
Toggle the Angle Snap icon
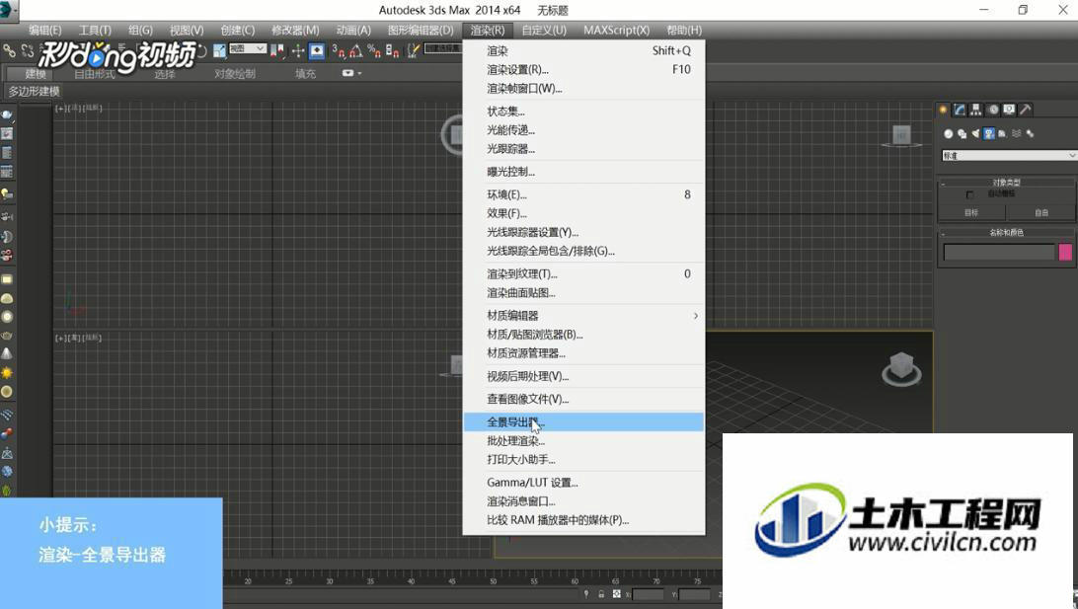(356, 50)
